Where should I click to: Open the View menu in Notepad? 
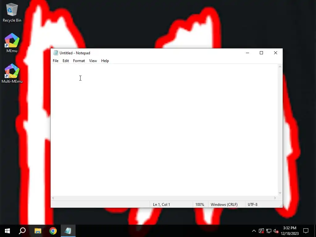pos(93,61)
